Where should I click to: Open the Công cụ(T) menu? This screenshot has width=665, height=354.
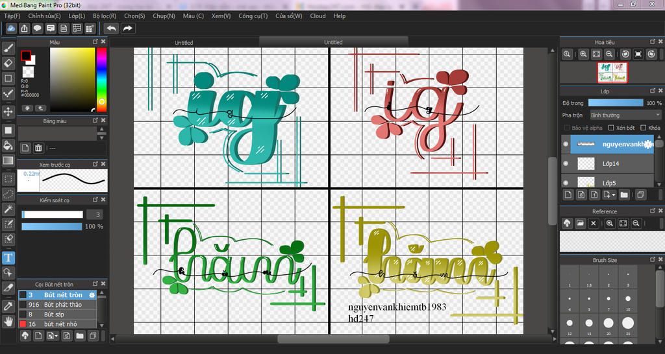click(x=253, y=16)
